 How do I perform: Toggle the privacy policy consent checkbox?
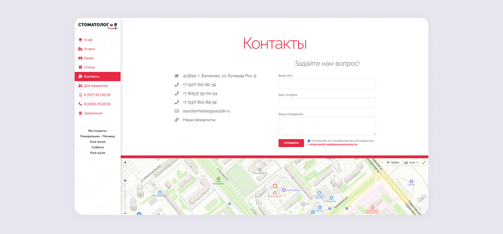309,141
